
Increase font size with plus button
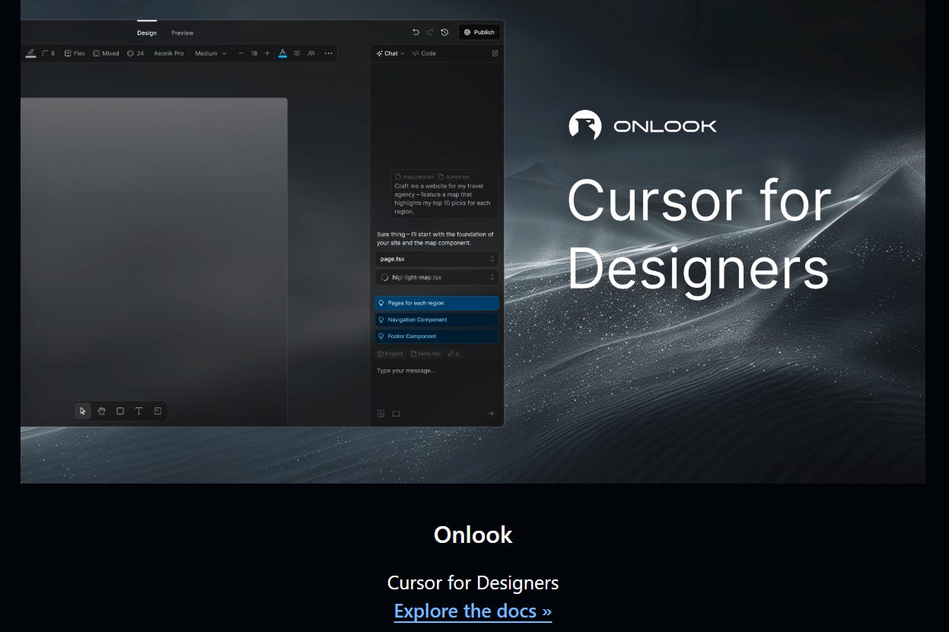click(267, 53)
